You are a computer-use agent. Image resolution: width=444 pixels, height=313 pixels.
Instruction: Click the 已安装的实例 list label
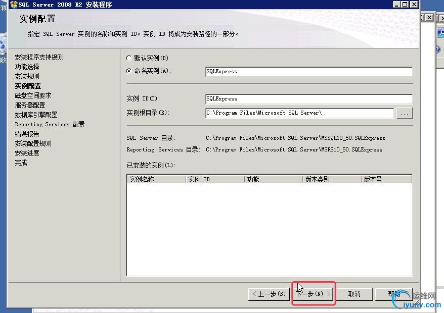pos(151,165)
